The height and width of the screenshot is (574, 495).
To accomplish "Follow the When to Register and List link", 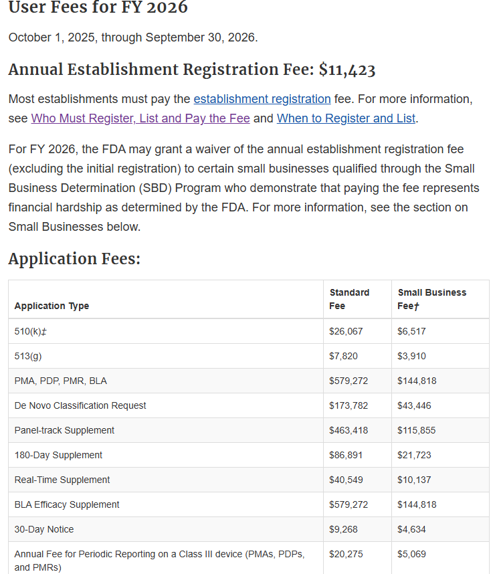I will [x=346, y=118].
